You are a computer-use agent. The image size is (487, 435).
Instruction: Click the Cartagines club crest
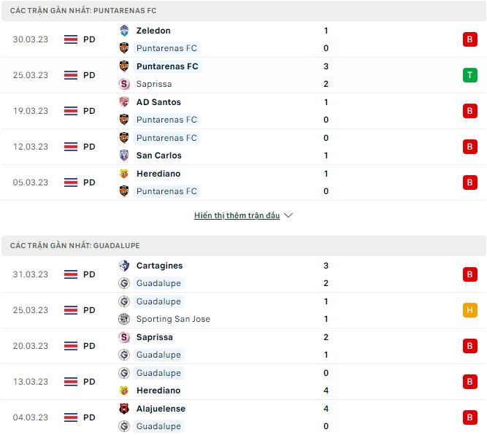click(x=124, y=266)
